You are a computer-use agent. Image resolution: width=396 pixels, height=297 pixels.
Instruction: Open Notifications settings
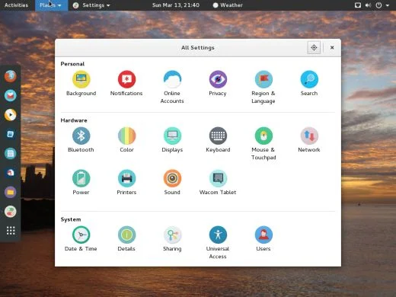tap(126, 84)
